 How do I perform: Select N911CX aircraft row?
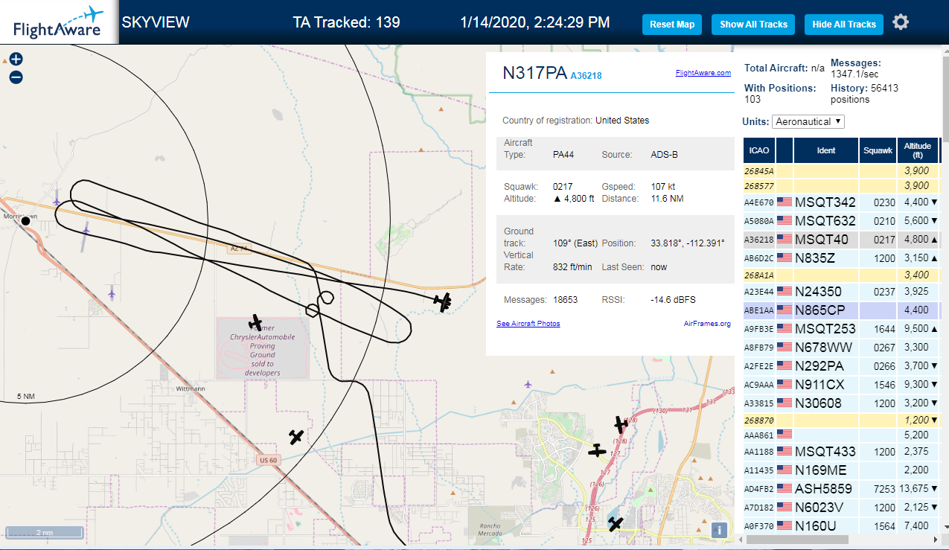[x=841, y=385]
